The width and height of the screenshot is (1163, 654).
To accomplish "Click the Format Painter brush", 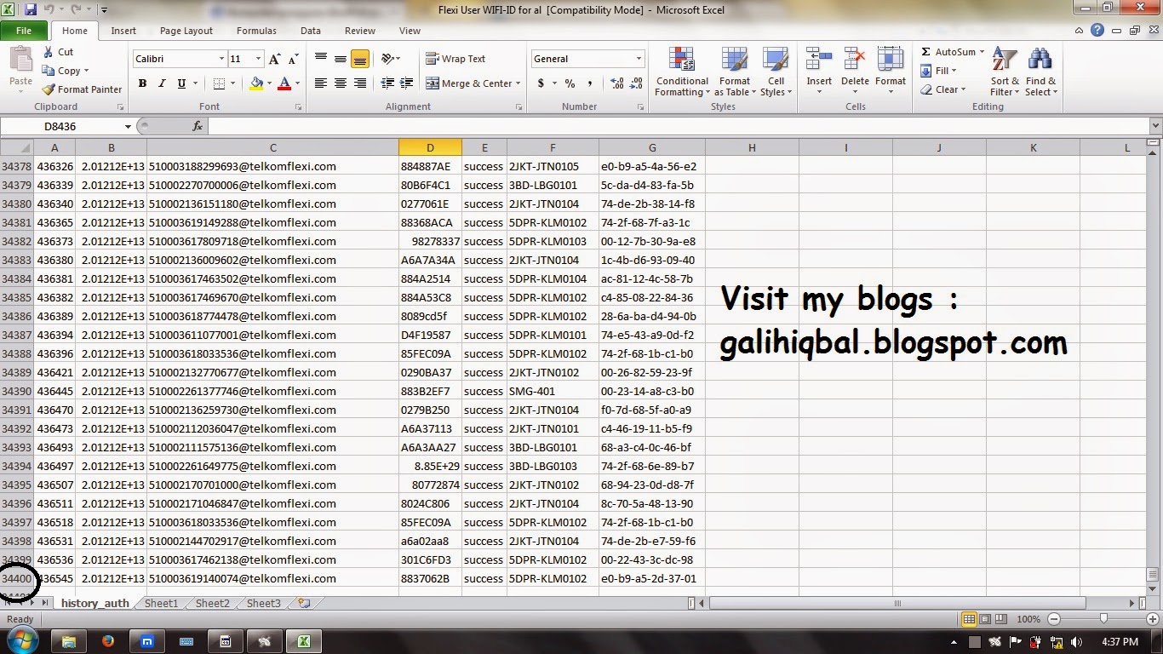I will (49, 89).
